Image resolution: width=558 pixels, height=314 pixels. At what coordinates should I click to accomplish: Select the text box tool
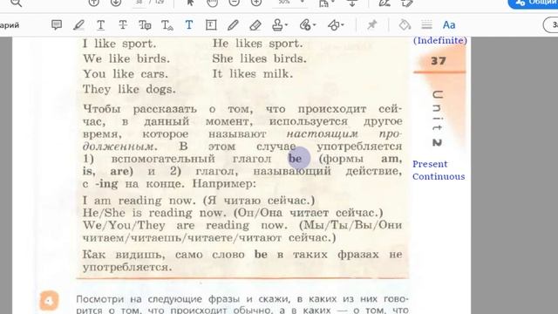click(211, 25)
